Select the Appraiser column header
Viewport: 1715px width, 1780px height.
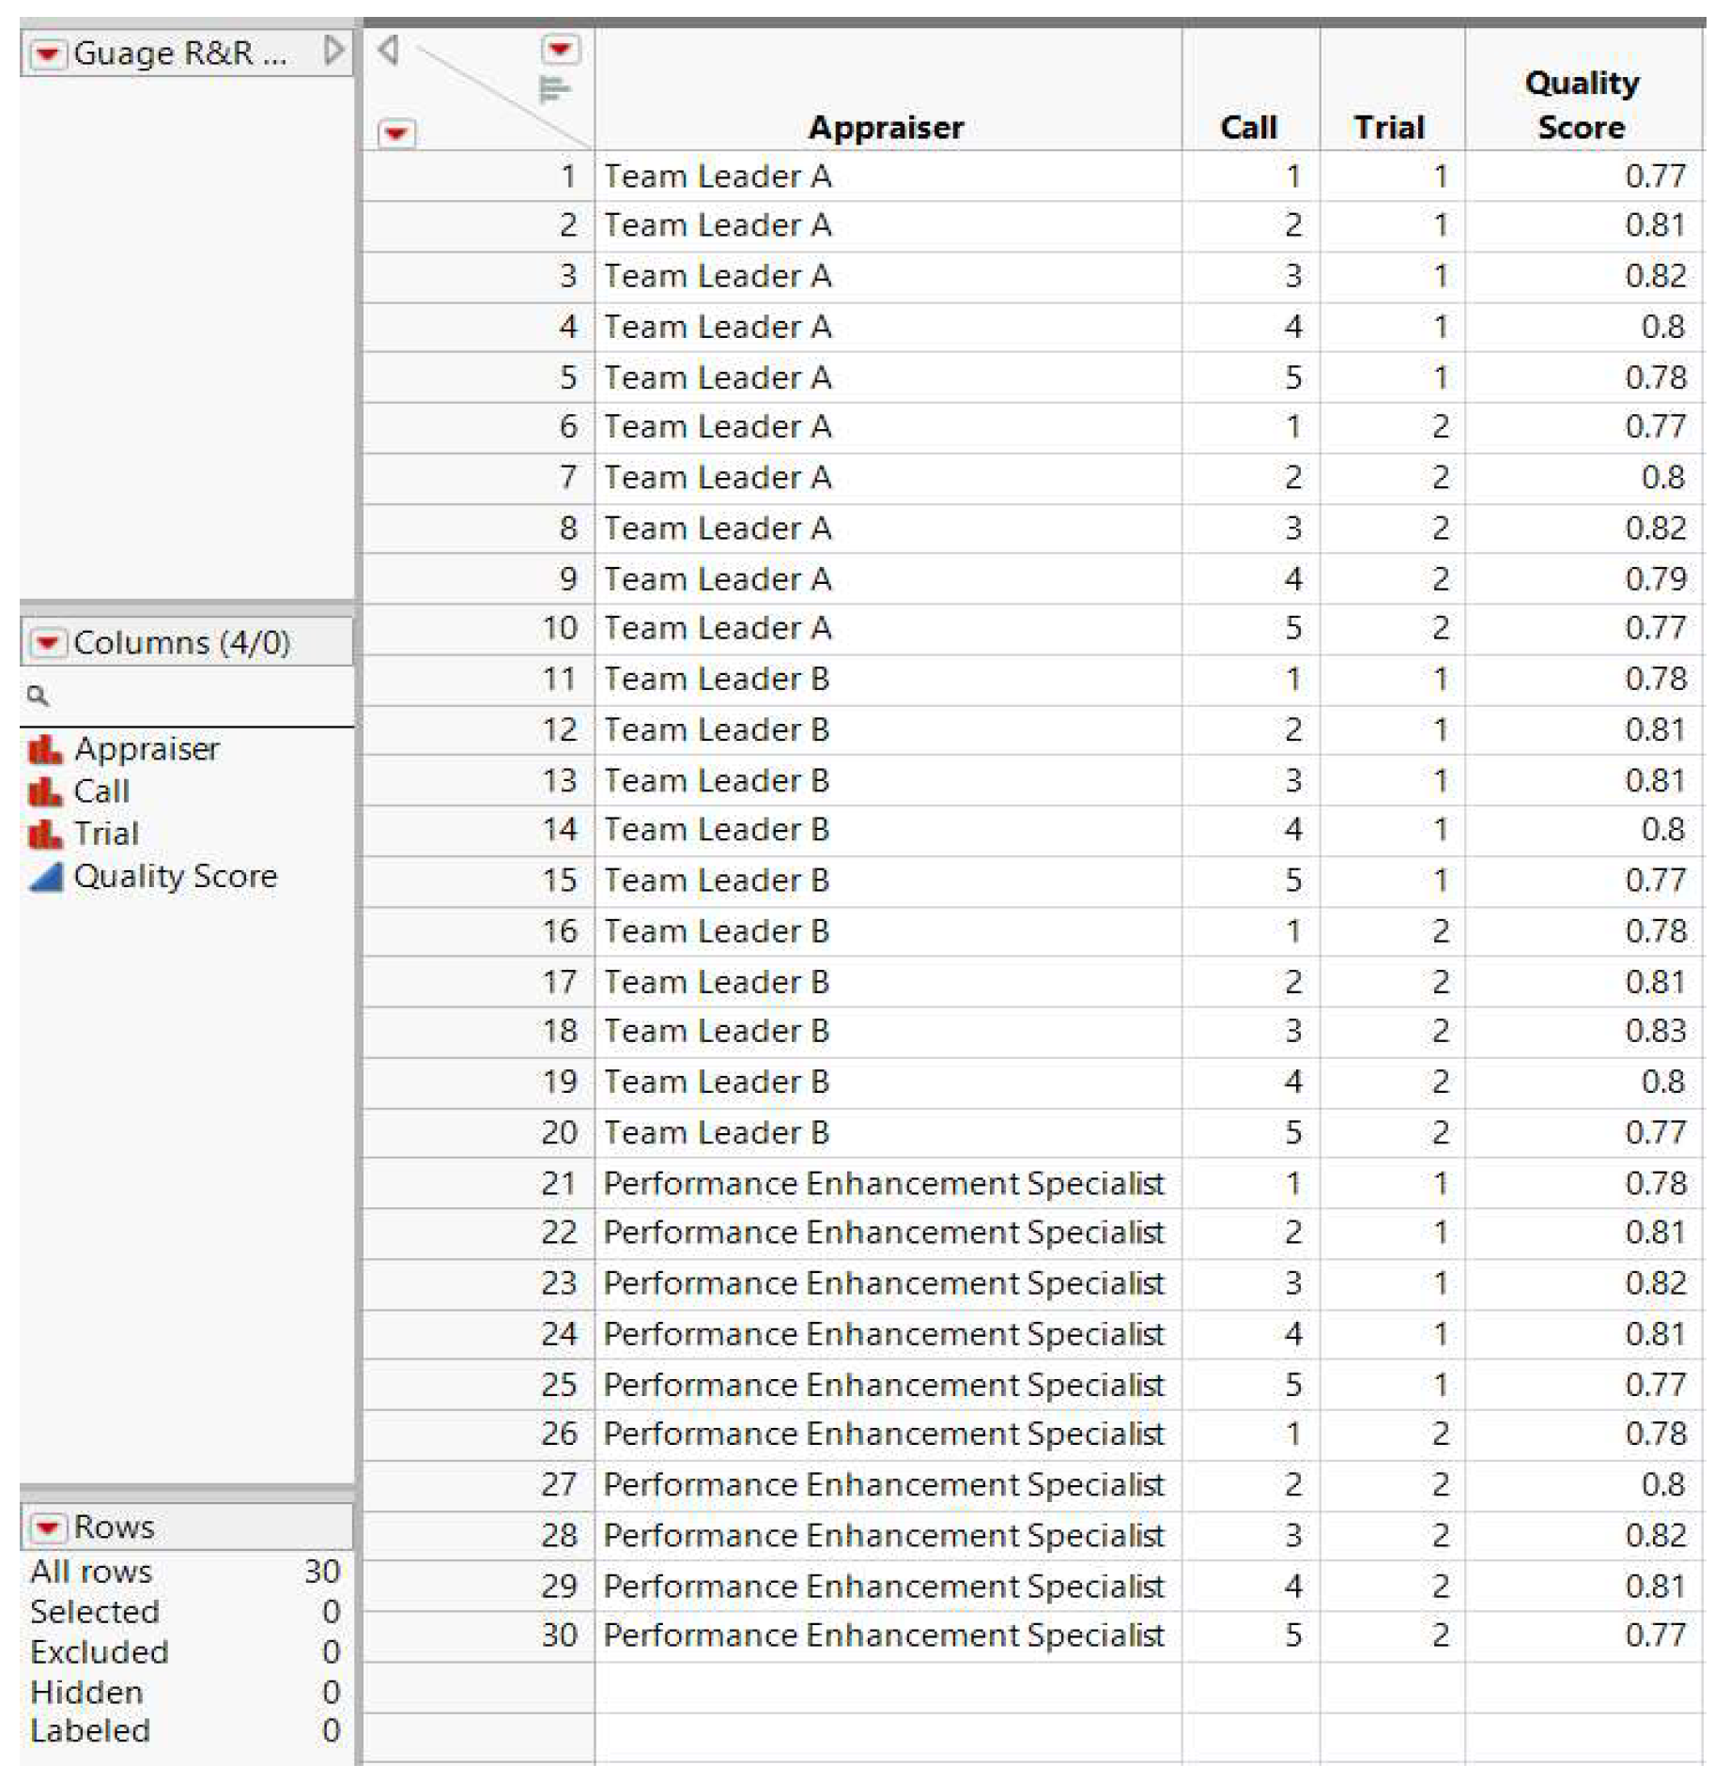pos(886,127)
